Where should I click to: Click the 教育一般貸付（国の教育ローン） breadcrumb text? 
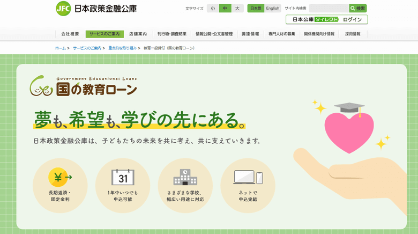169,48
